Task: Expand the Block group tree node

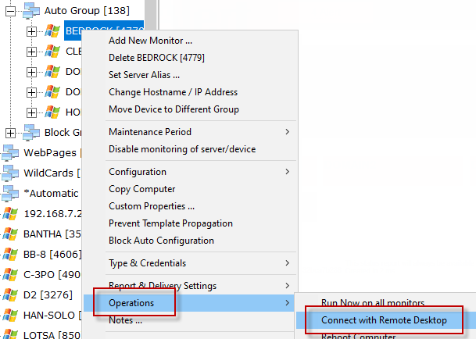Action: tap(11, 132)
